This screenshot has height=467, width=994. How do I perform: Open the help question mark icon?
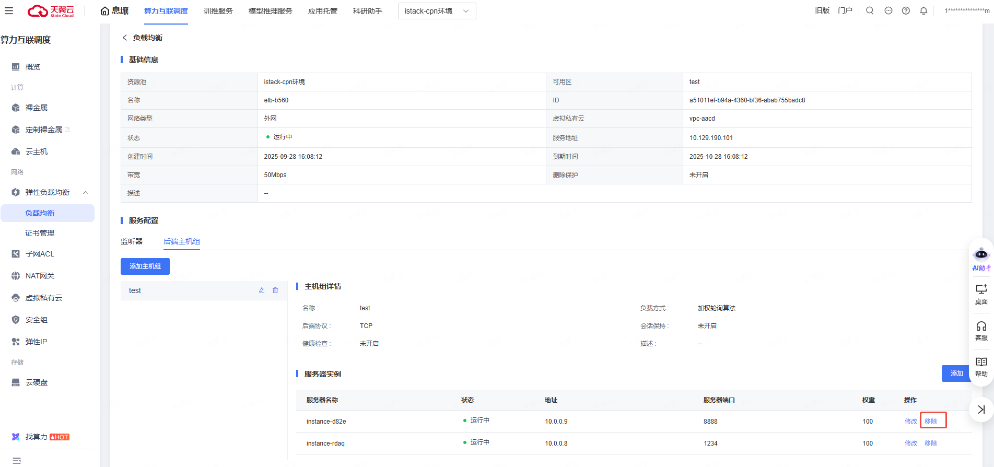[906, 11]
